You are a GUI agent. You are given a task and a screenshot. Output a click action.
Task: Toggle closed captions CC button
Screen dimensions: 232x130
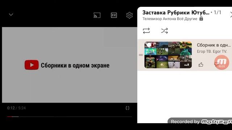[x=114, y=15]
